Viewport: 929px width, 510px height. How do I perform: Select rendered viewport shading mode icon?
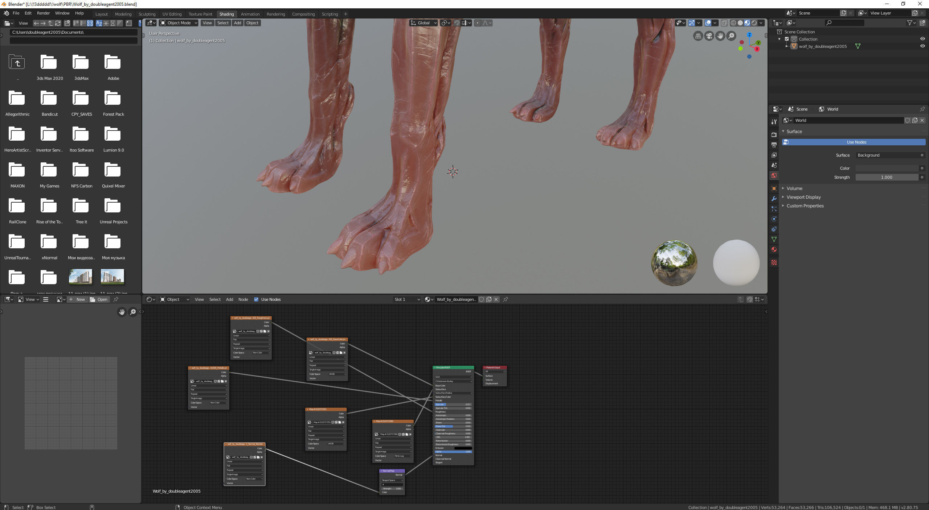point(754,23)
